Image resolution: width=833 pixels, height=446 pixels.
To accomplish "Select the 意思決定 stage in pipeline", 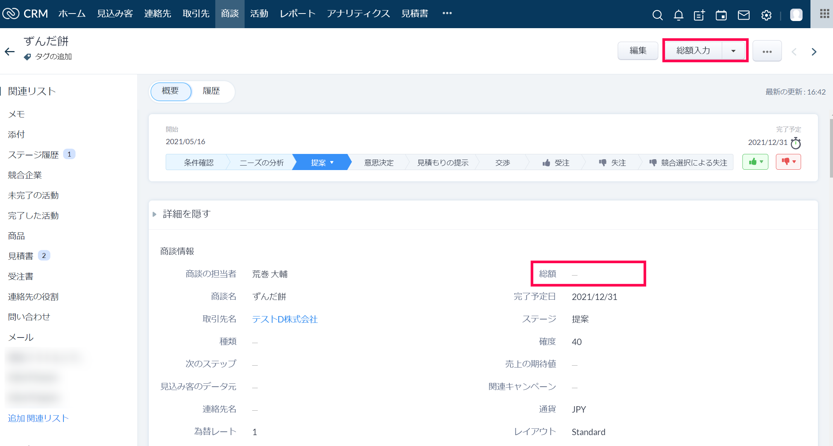I will (x=379, y=163).
